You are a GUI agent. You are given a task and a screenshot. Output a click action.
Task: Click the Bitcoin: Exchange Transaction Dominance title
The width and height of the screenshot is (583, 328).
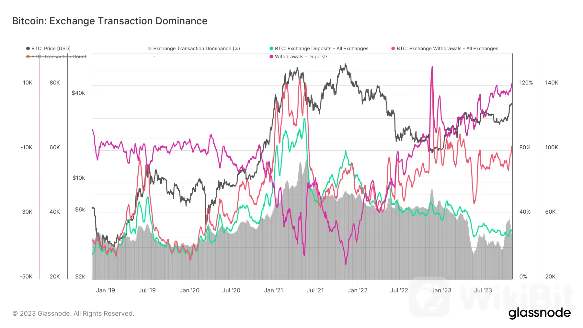point(110,21)
